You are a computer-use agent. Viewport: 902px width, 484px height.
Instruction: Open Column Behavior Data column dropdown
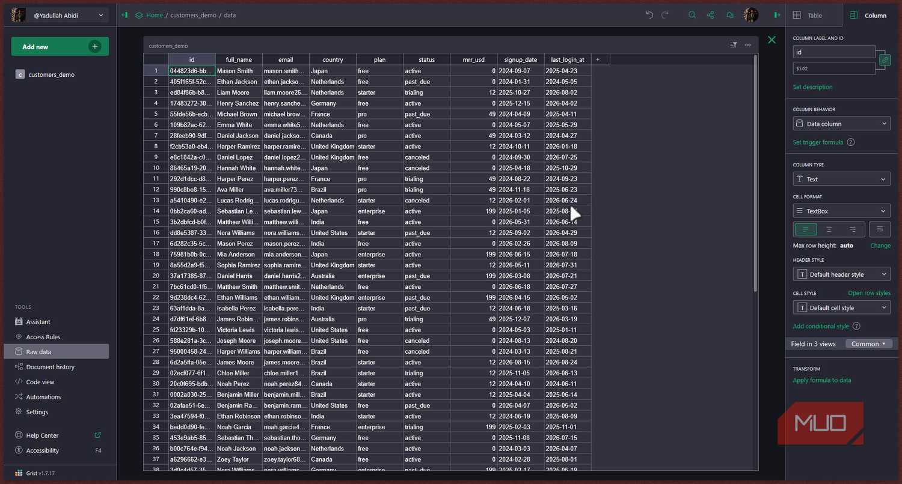pos(841,124)
